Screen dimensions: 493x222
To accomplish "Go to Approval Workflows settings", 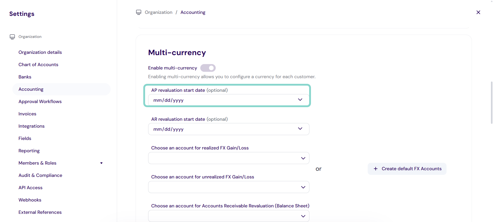I will pos(40,102).
